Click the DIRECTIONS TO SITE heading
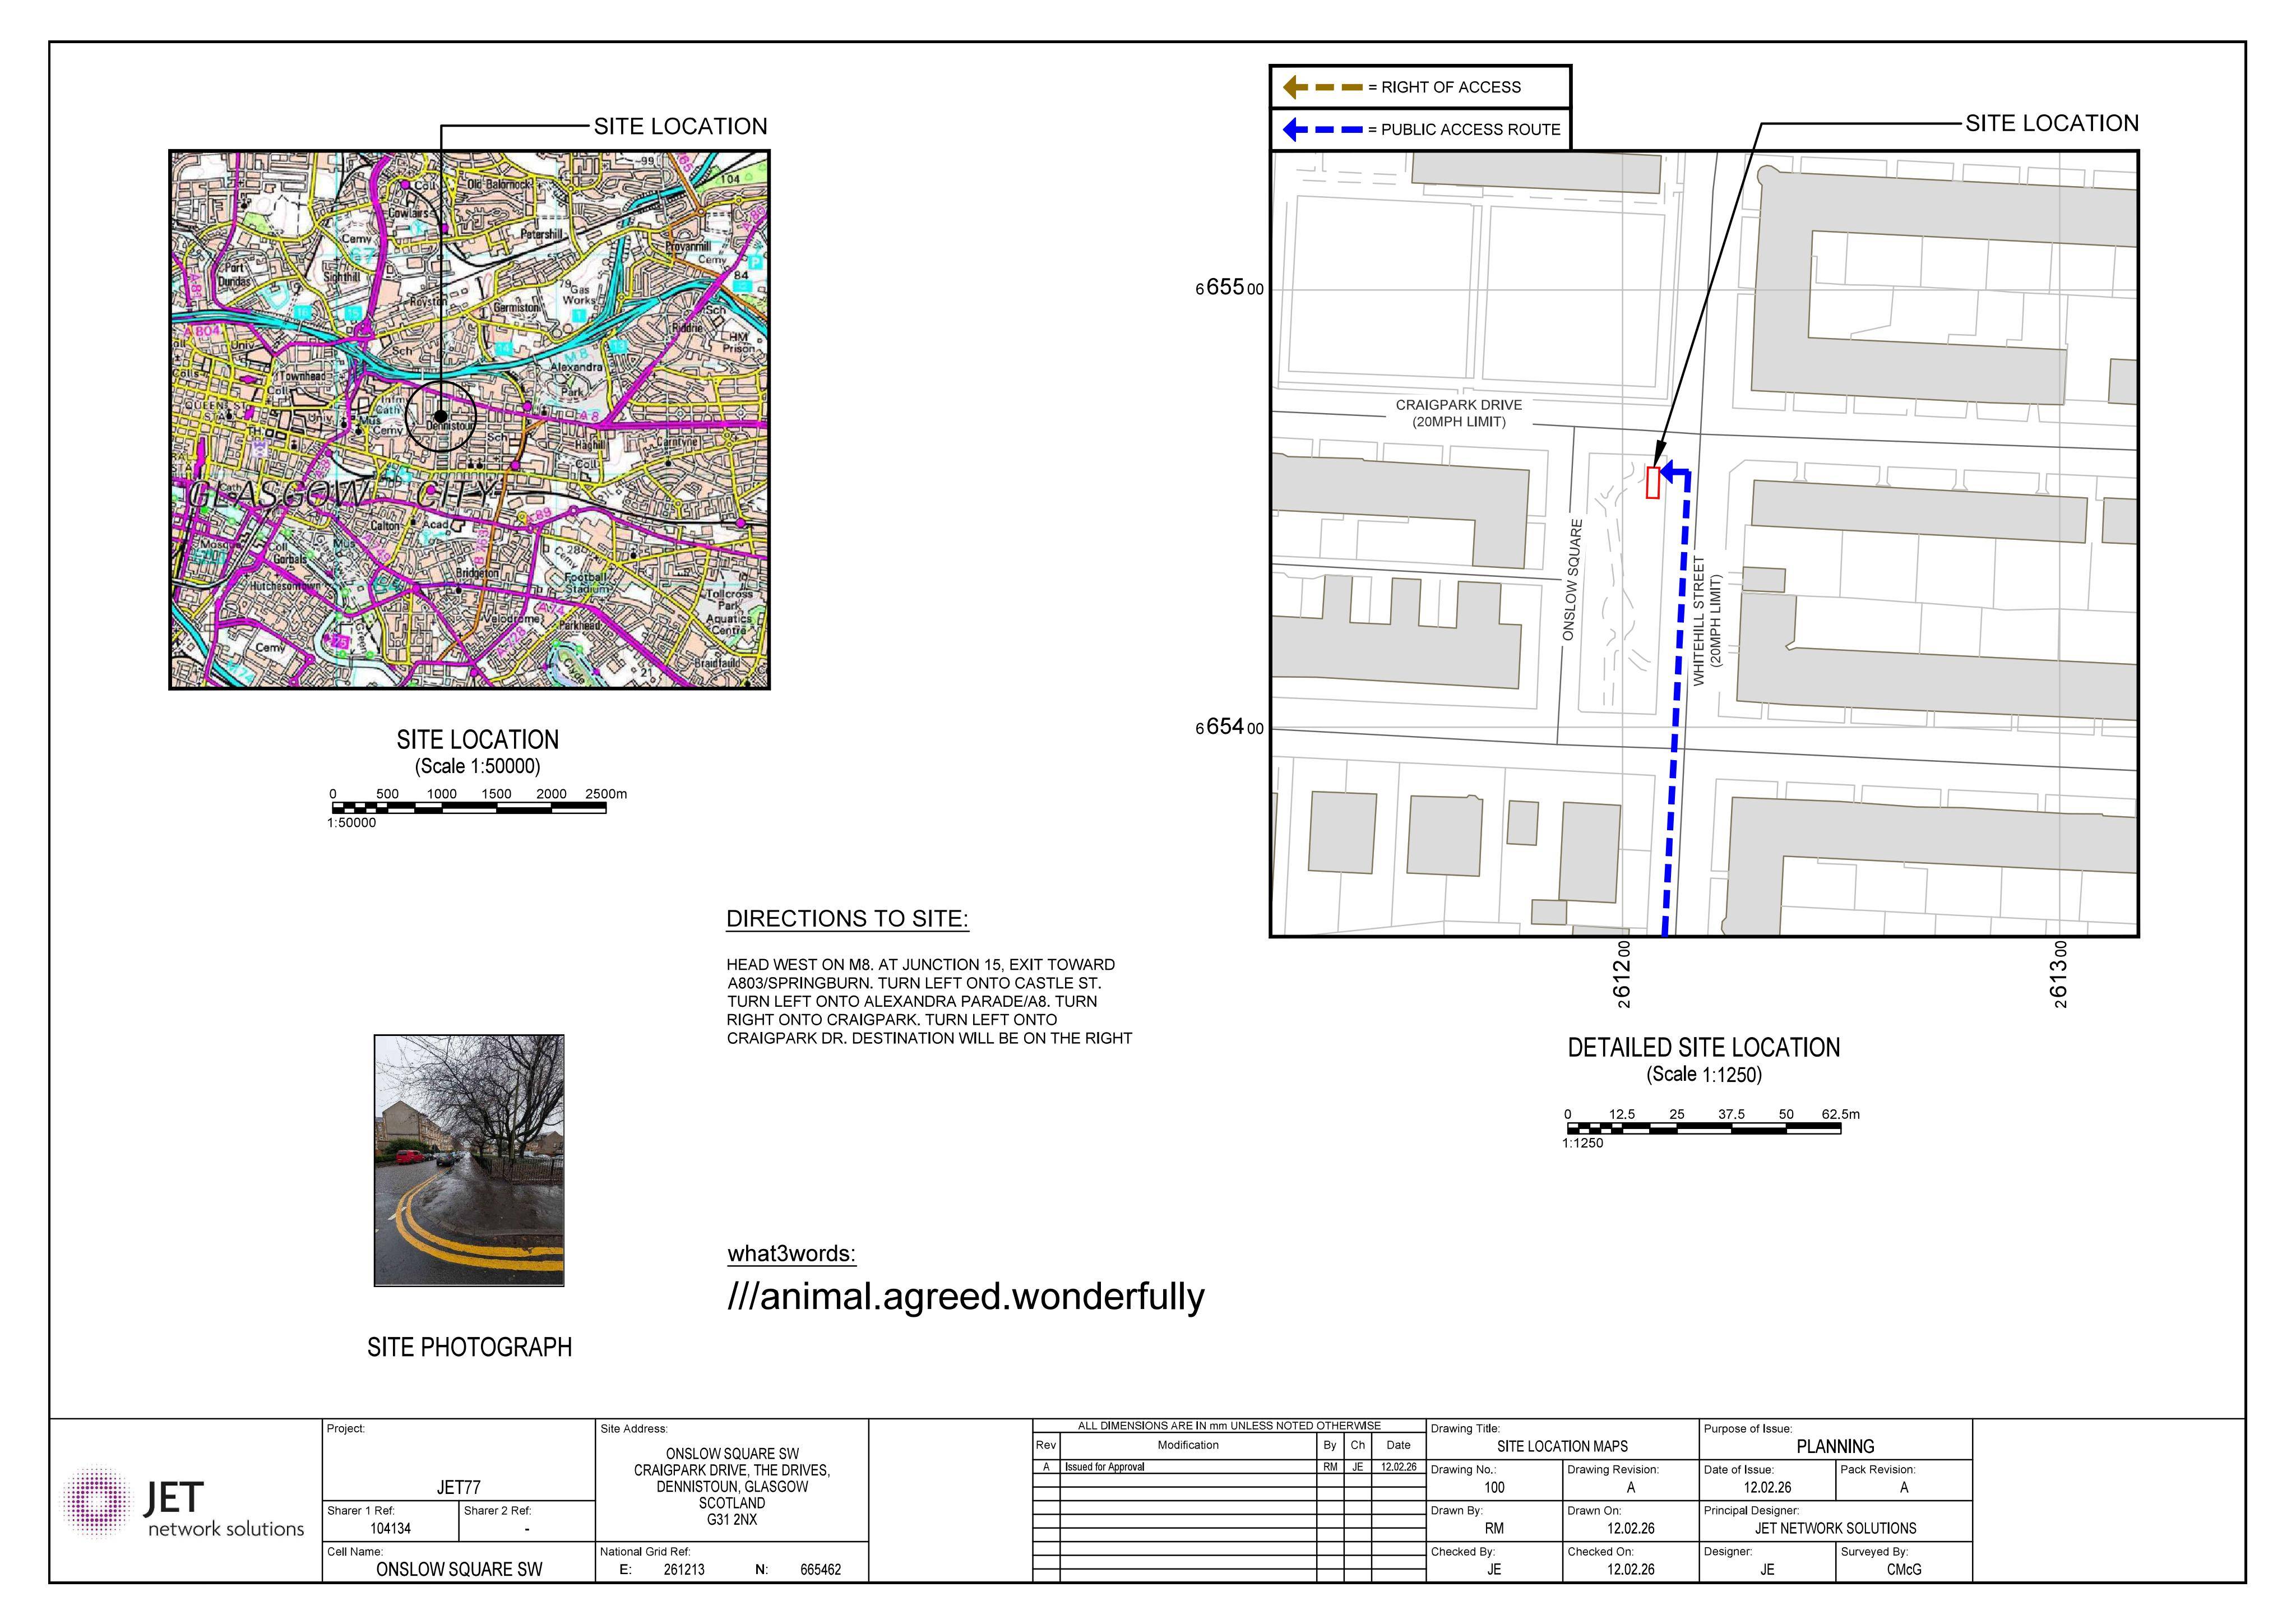 click(847, 919)
